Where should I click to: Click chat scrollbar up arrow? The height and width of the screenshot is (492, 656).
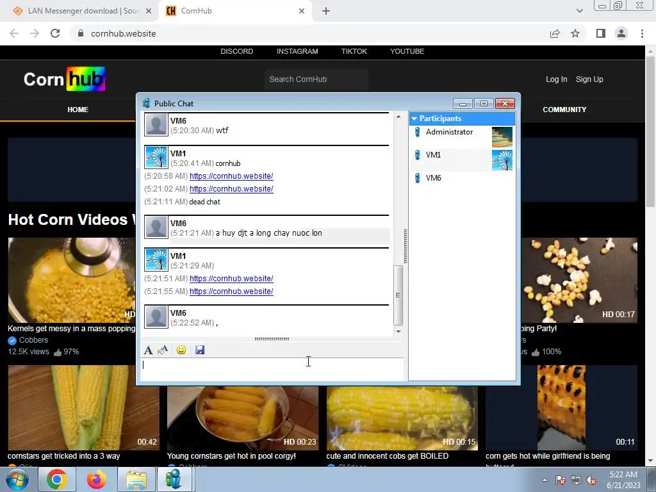point(398,117)
